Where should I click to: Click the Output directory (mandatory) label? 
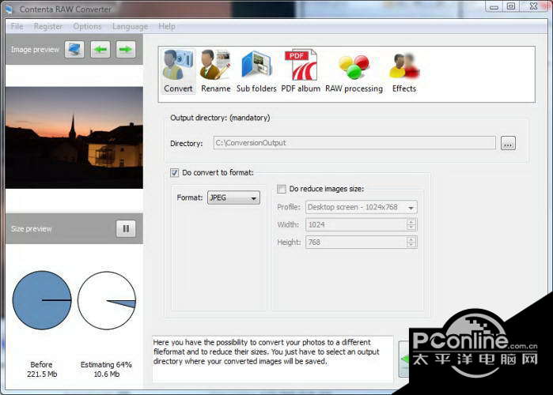[220, 118]
